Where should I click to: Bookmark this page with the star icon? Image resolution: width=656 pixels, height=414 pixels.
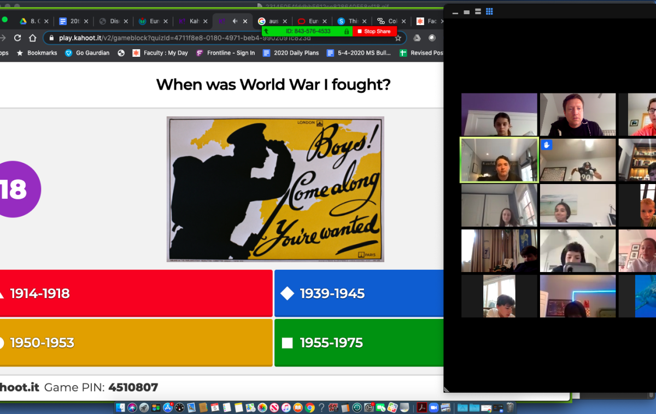click(x=398, y=39)
